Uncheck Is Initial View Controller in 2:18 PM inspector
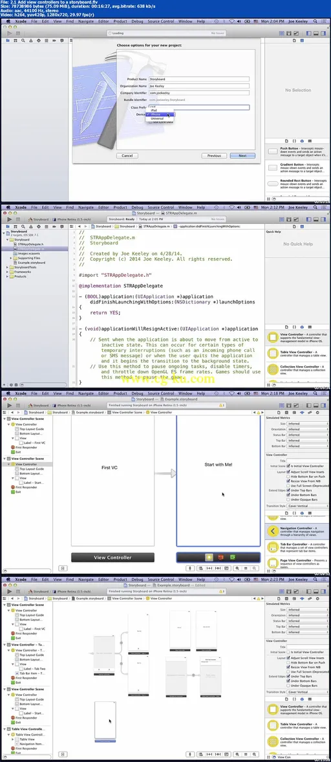 tap(289, 466)
